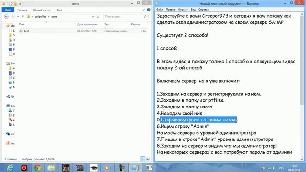
Task: Click the orange media player taskbar icon
Action: tap(107, 168)
